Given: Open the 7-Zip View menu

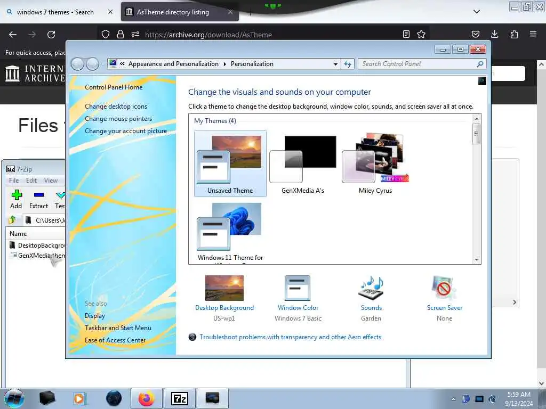Looking at the screenshot, I should 51,180.
